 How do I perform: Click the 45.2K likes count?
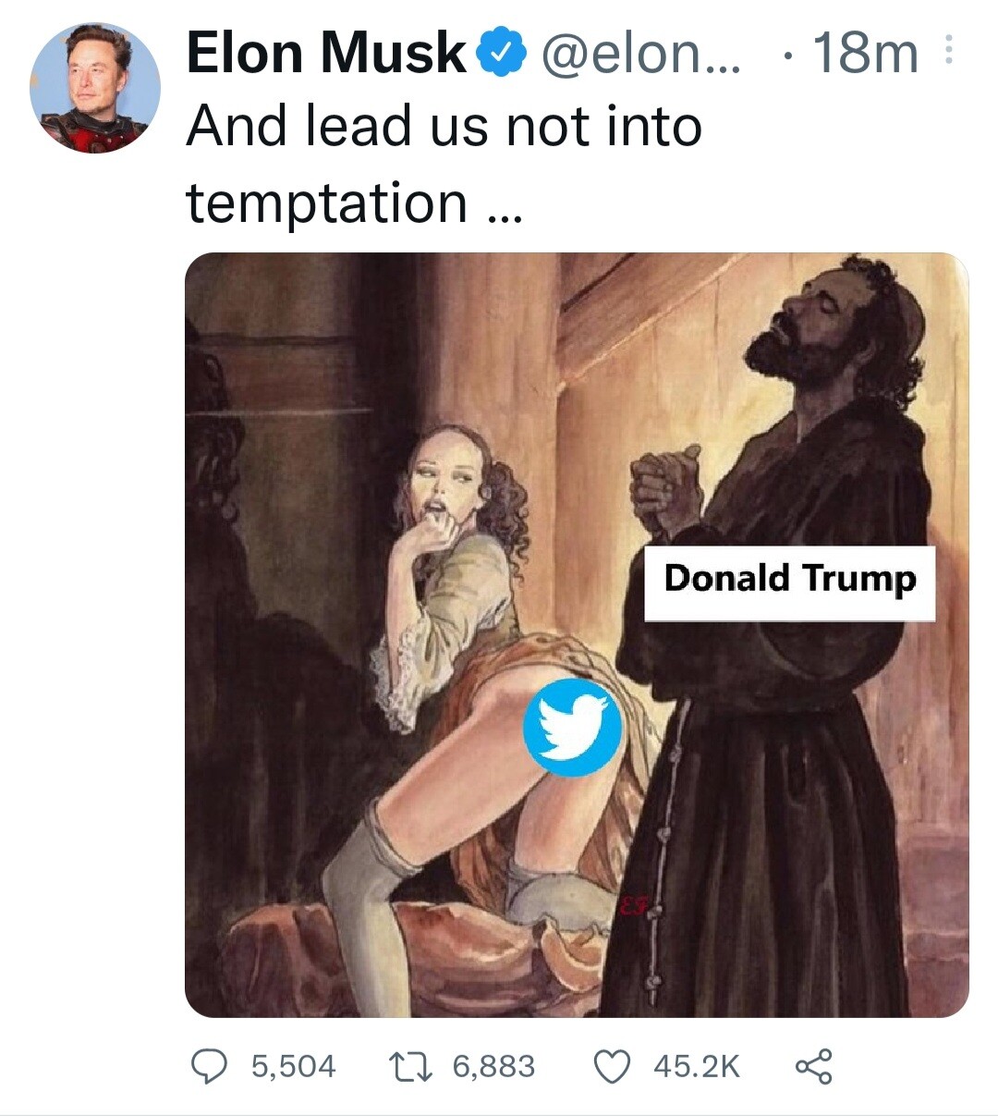[696, 1066]
